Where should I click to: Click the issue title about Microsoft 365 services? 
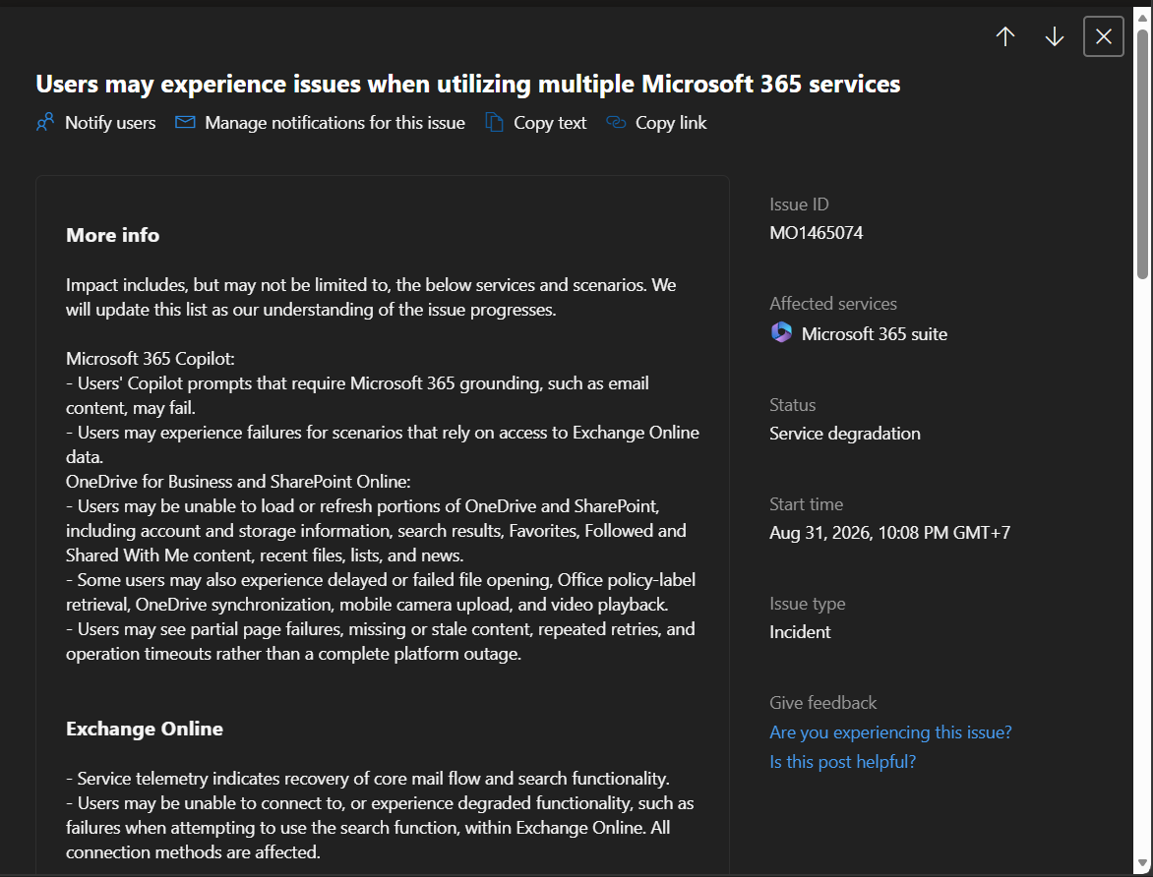pyautogui.click(x=467, y=84)
